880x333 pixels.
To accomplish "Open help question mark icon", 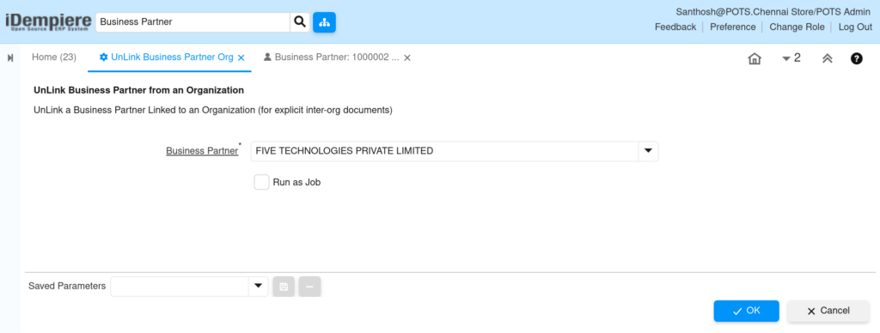I will point(857,58).
